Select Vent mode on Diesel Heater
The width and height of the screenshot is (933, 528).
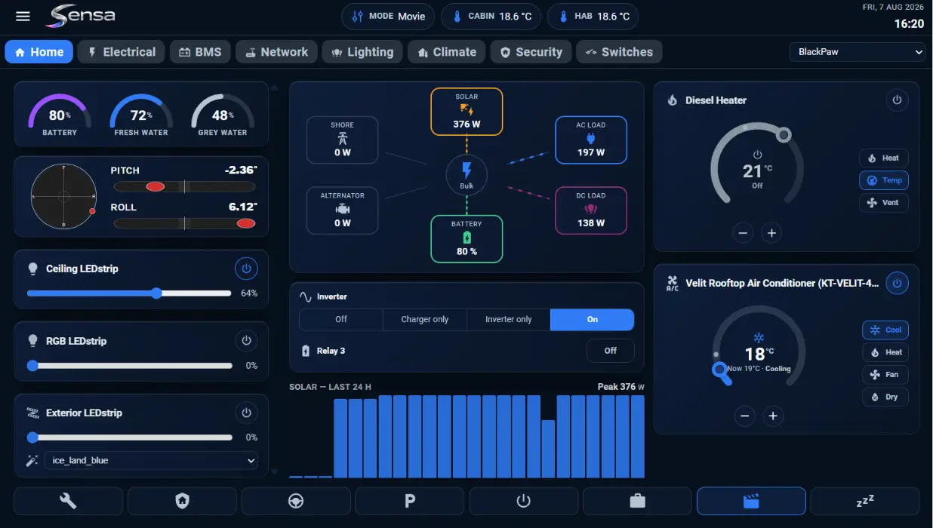pos(883,203)
